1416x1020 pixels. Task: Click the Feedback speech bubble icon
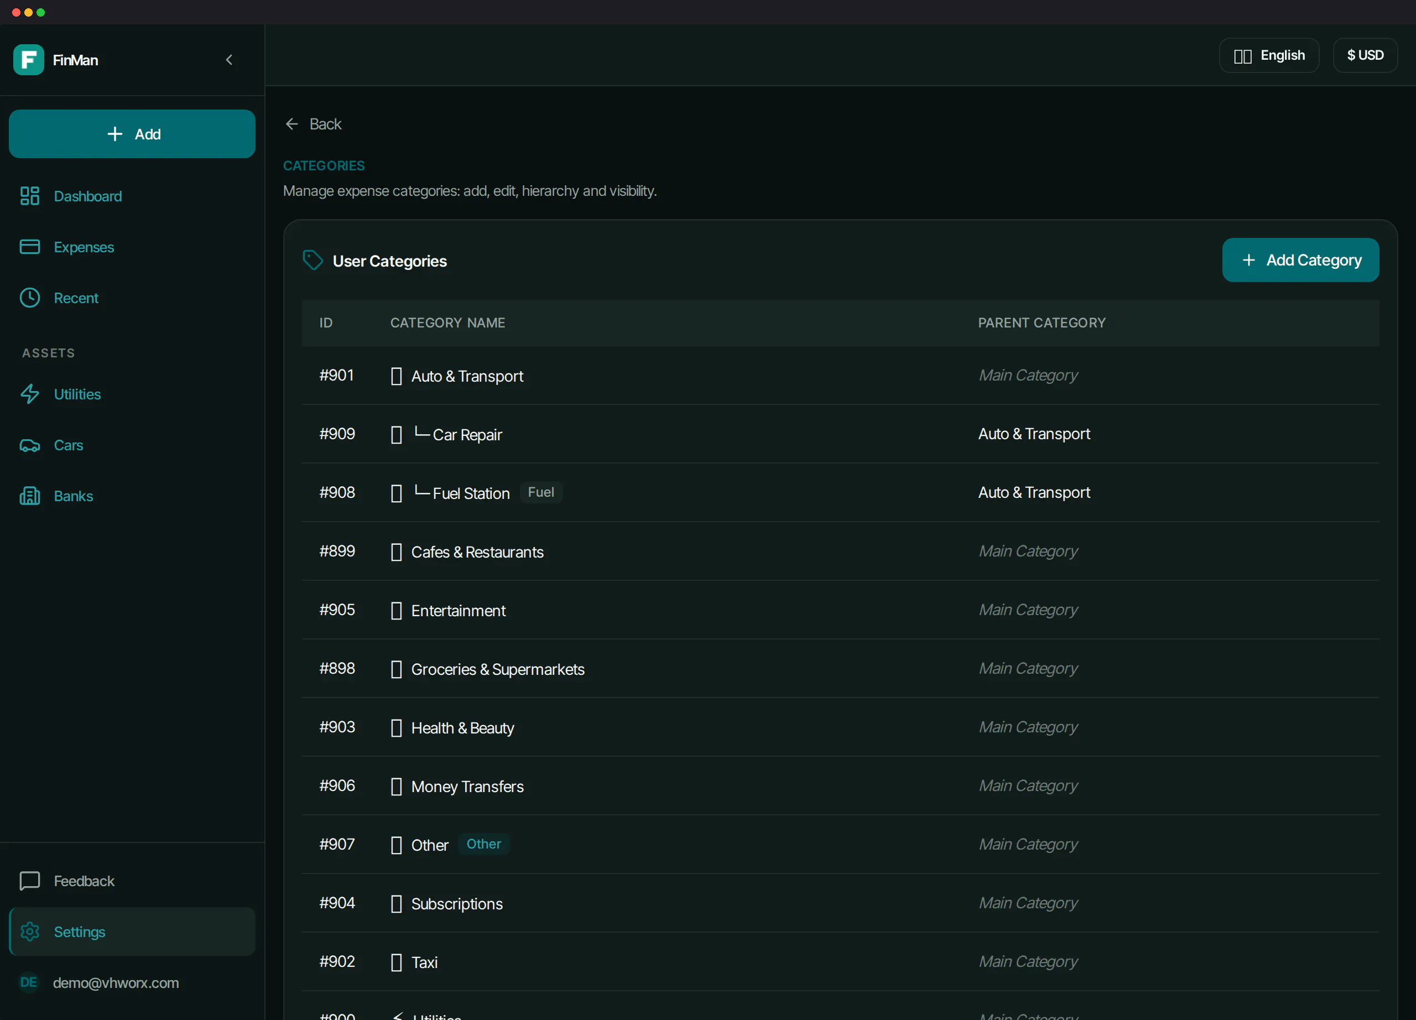tap(29, 881)
